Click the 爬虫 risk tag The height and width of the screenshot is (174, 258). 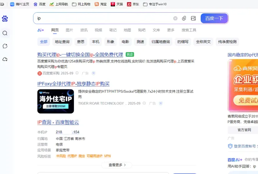[x=82, y=156]
